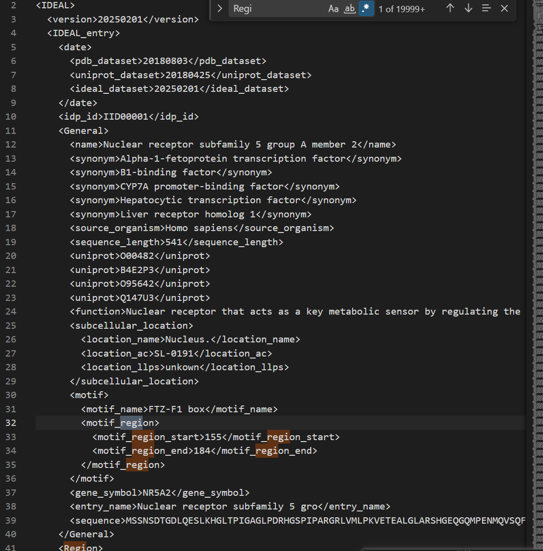The image size is (543, 551).
Task: Click sequence_length value 541
Action: 173,242
